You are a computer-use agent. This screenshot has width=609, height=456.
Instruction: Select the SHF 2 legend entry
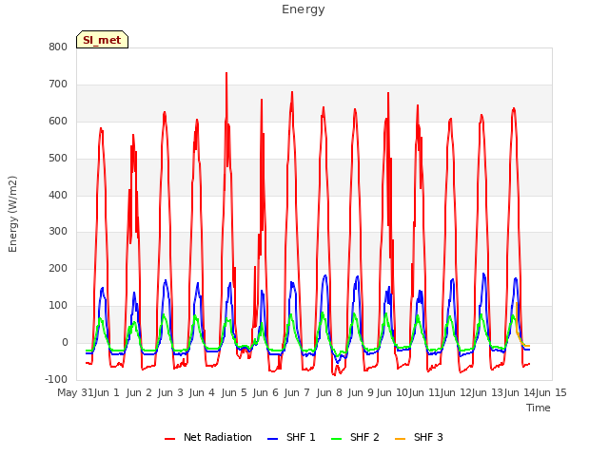[355, 437]
